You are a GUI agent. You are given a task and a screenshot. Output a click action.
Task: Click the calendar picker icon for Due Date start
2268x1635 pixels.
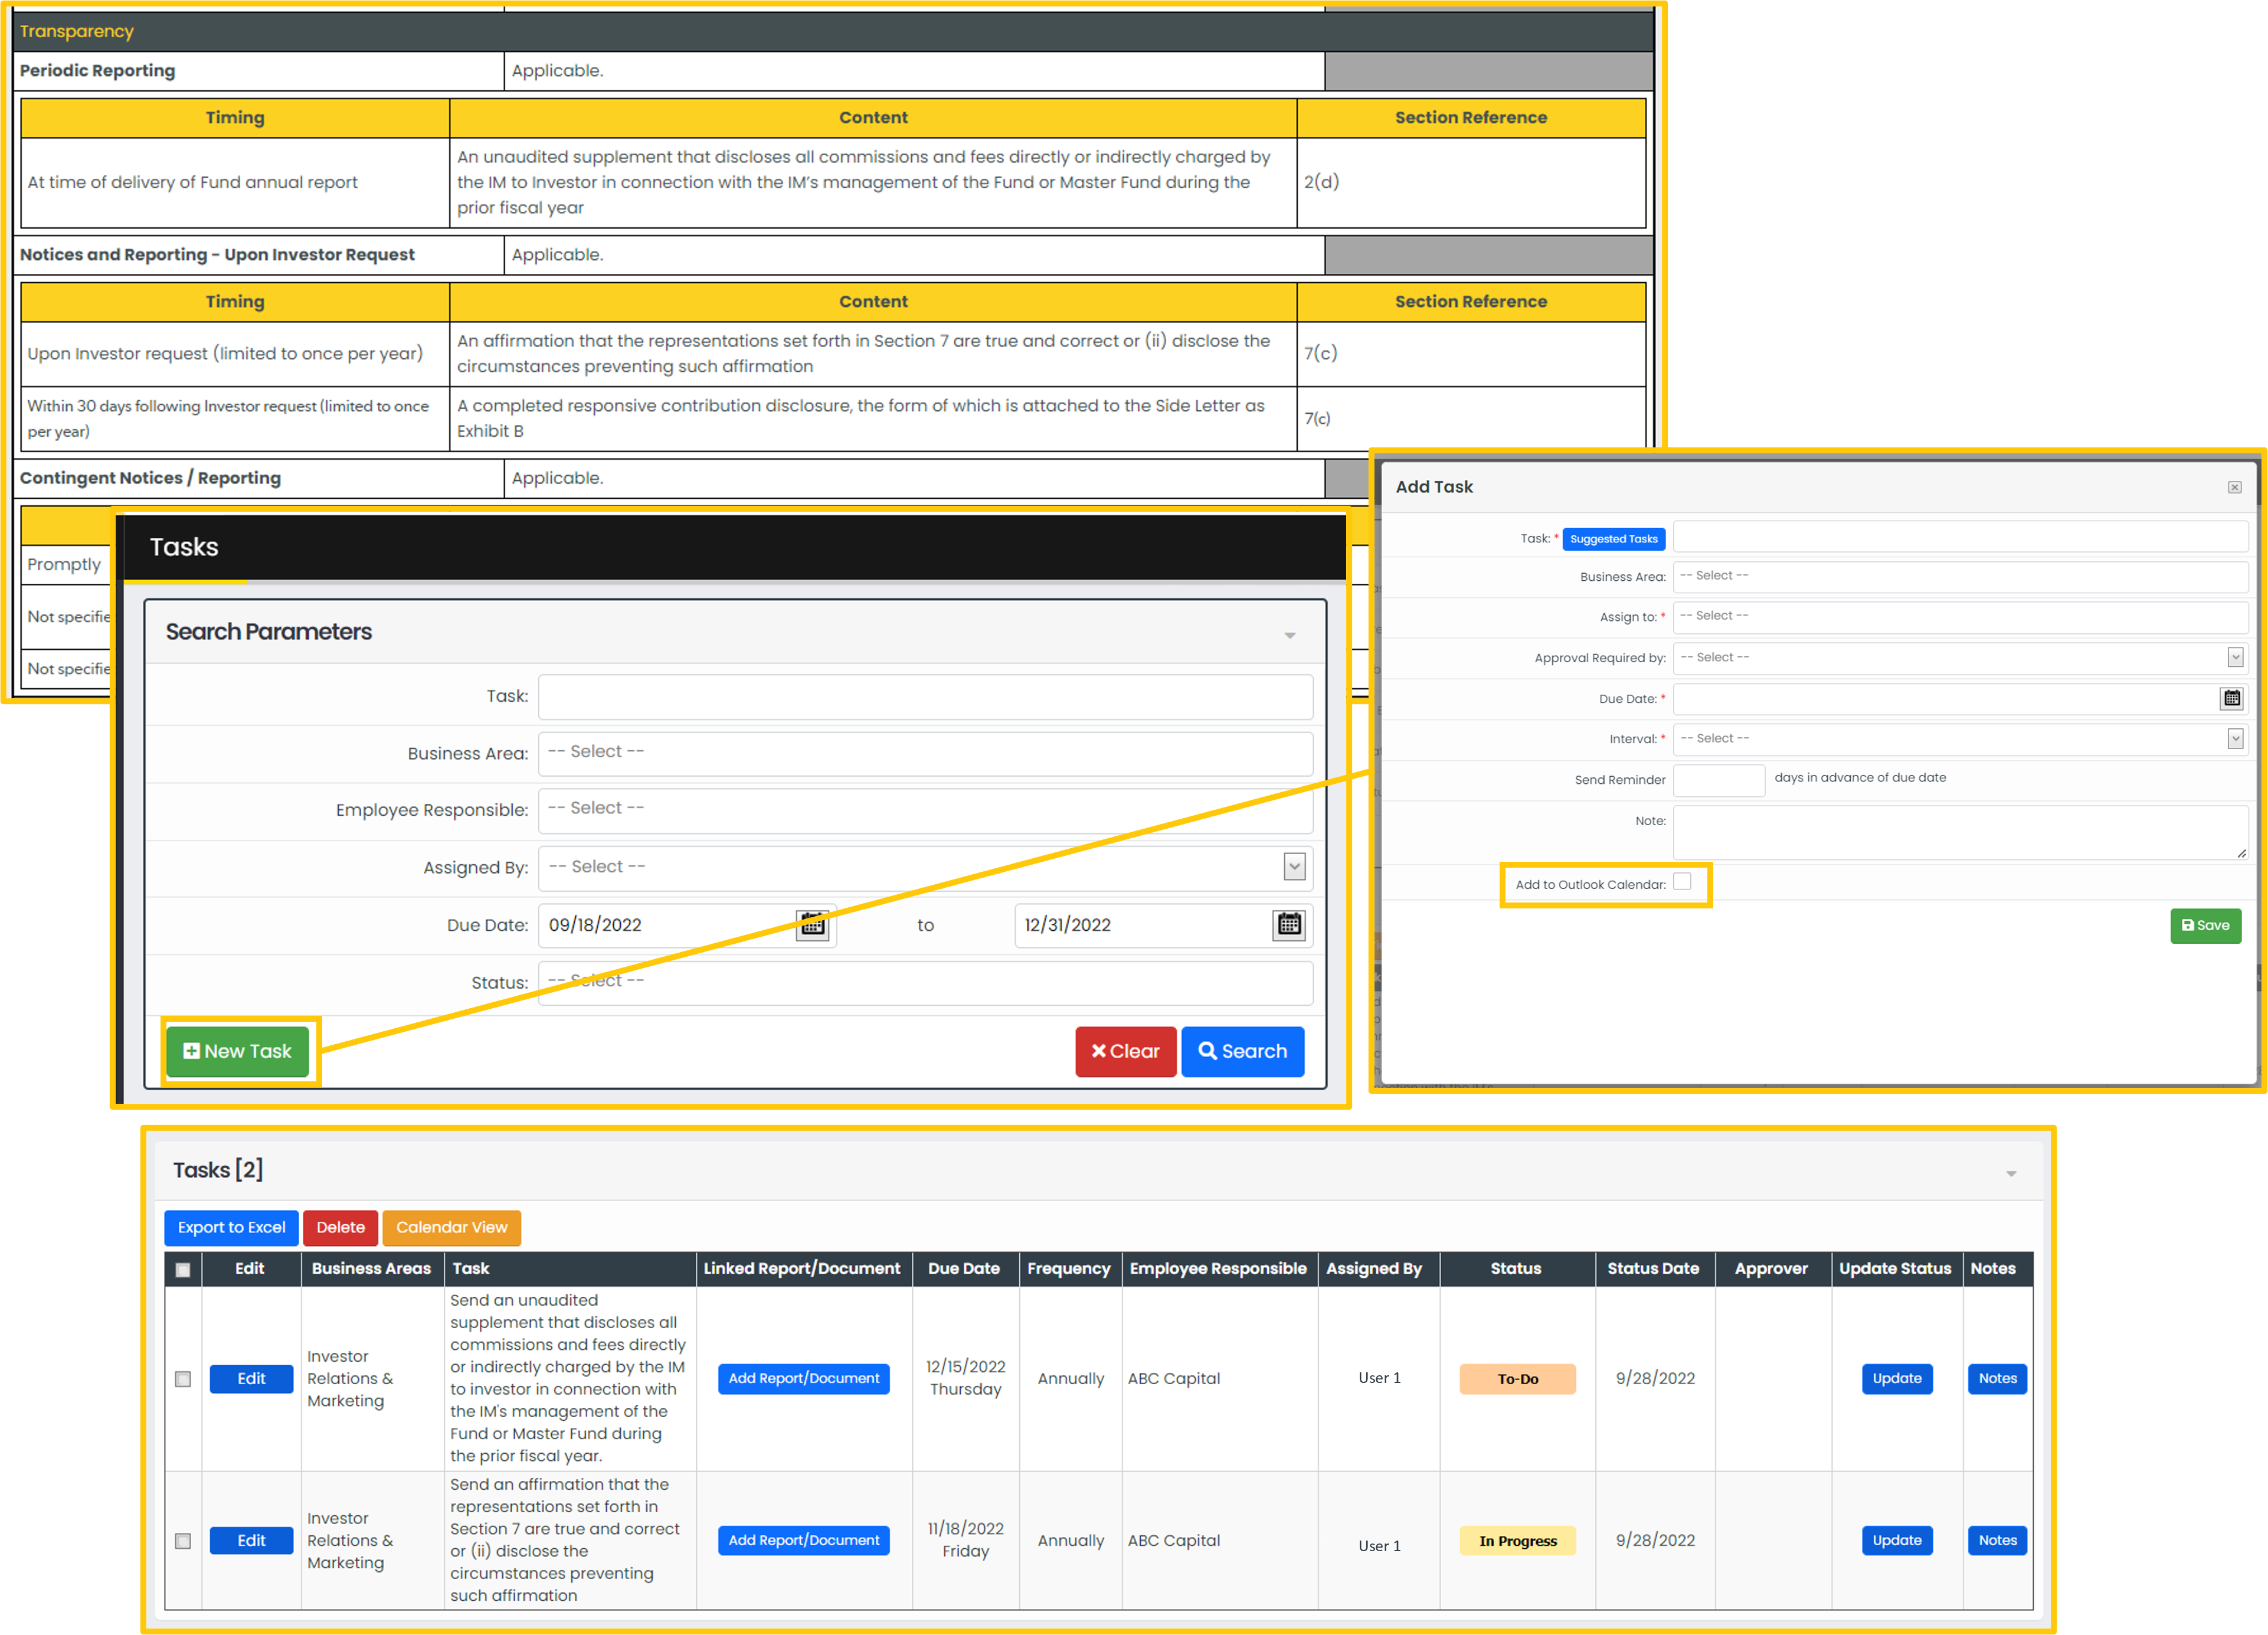click(811, 923)
